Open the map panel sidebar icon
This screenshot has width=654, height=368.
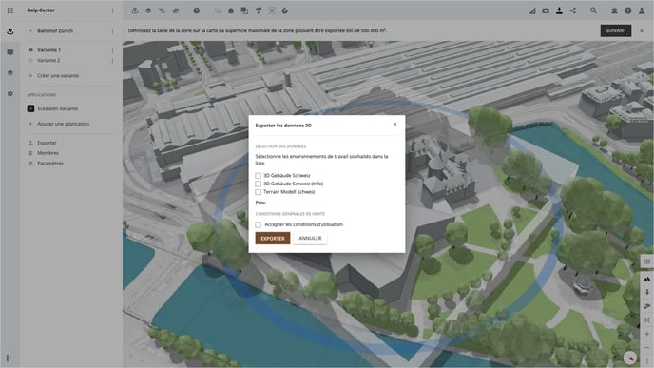pyautogui.click(x=10, y=52)
